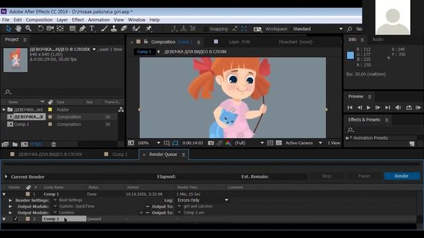Create a new folder in Project panel
This screenshot has height=238, width=424.
pyautogui.click(x=15, y=144)
